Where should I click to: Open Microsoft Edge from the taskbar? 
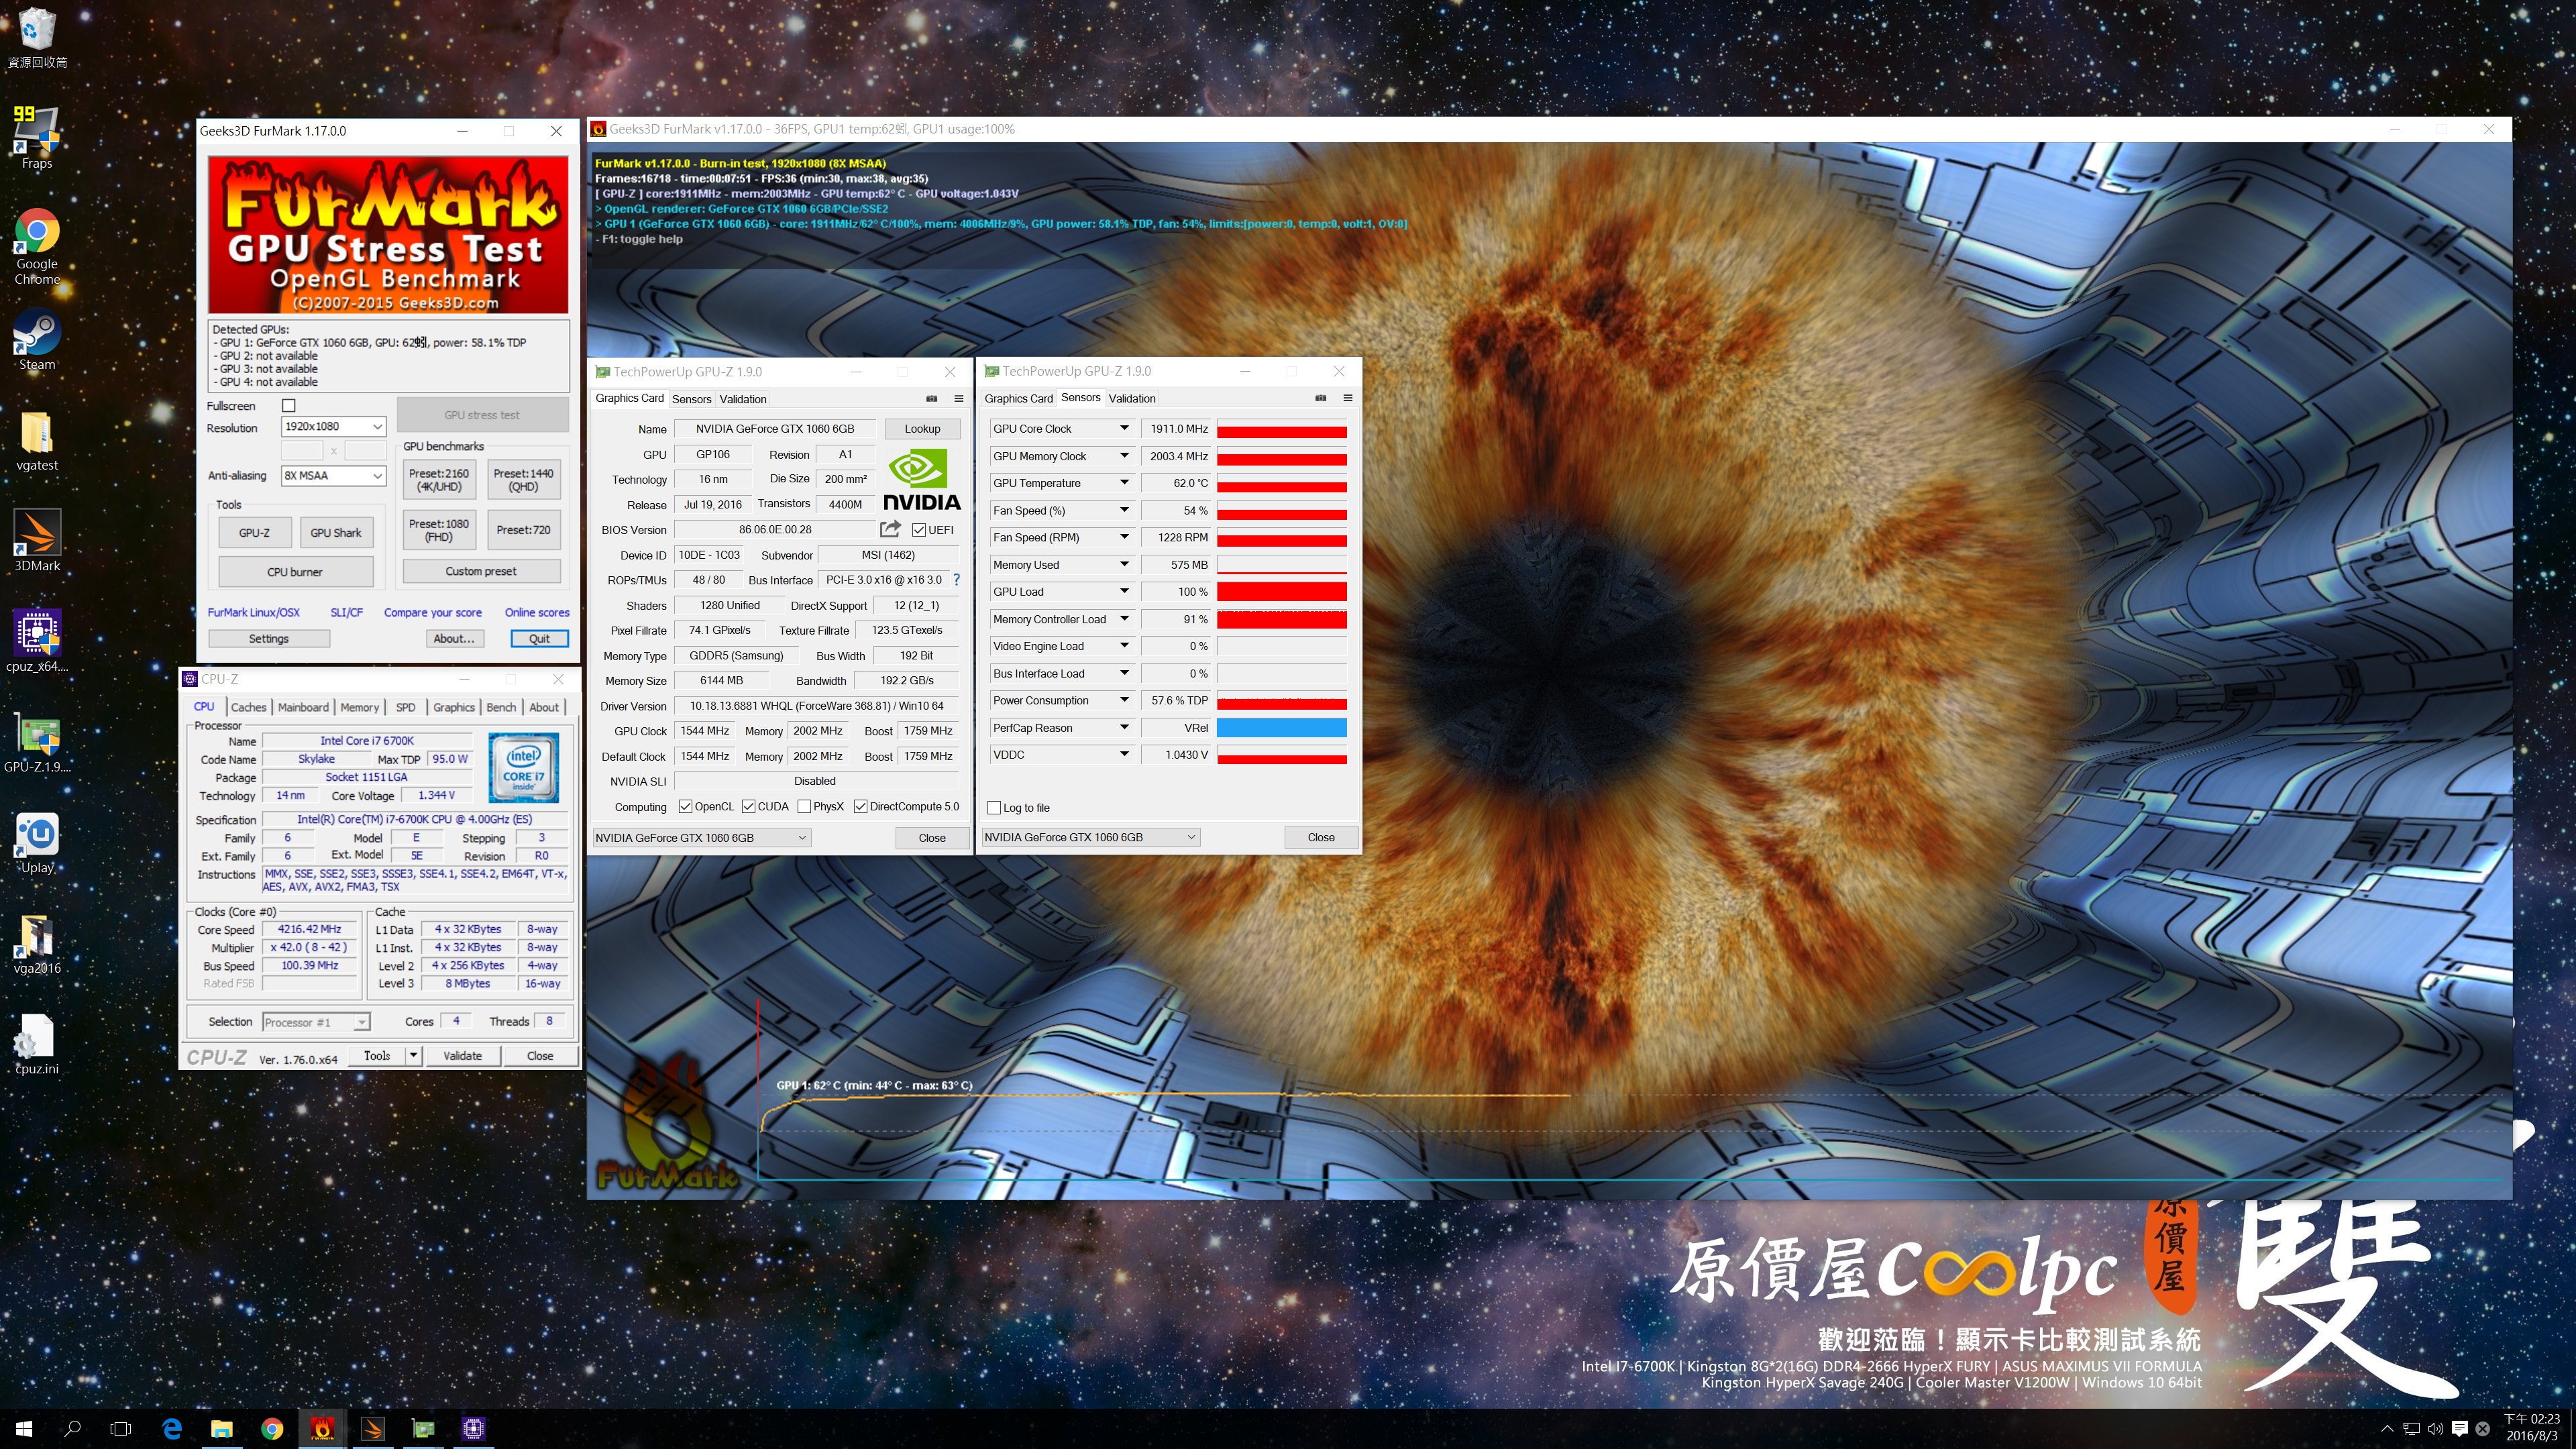[172, 1429]
